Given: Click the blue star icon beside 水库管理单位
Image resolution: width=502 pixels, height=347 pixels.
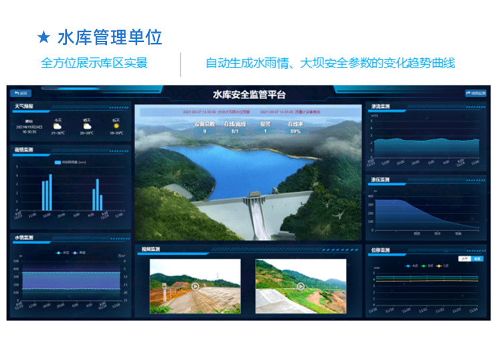Looking at the screenshot, I should point(44,37).
